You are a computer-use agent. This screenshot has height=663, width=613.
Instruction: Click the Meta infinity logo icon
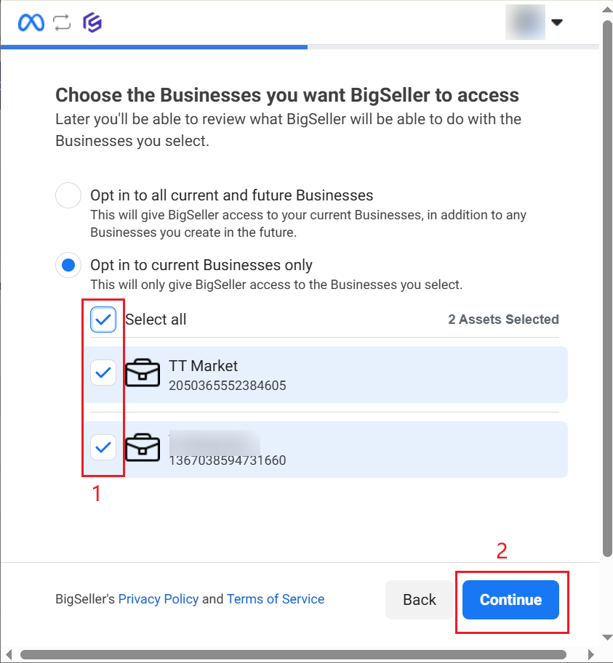pyautogui.click(x=31, y=23)
